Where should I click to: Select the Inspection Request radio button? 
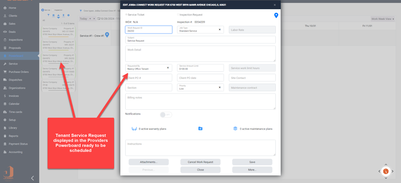pos(178,15)
